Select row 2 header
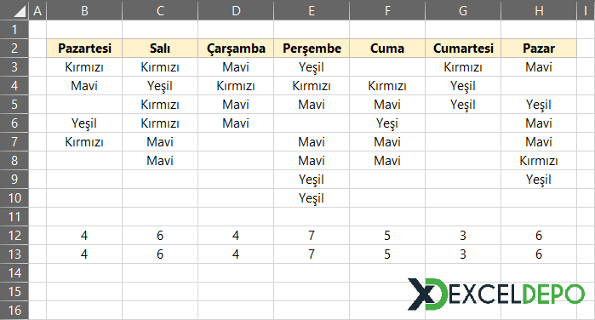The image size is (595, 320). (x=14, y=49)
